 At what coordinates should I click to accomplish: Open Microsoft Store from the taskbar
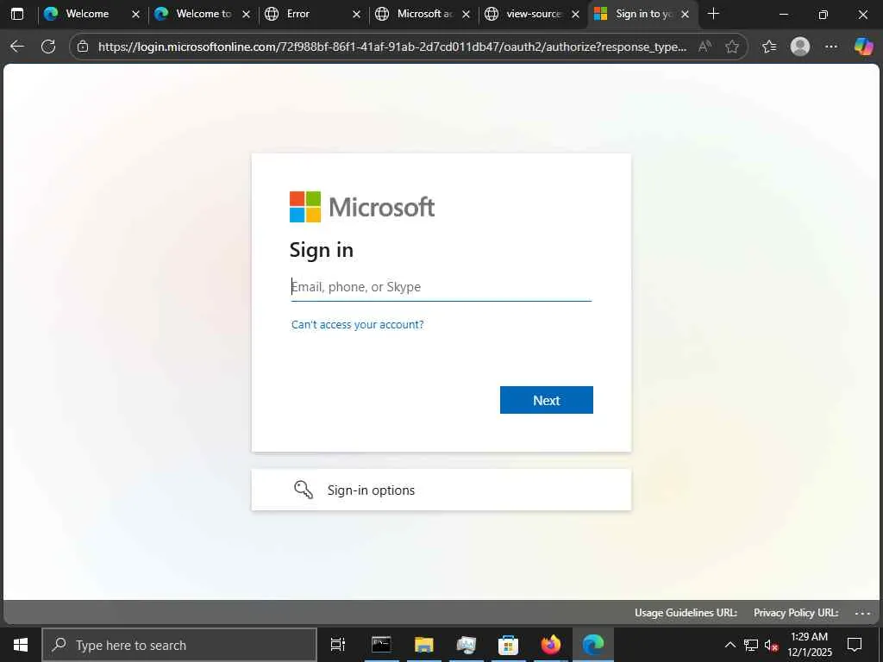tap(509, 645)
